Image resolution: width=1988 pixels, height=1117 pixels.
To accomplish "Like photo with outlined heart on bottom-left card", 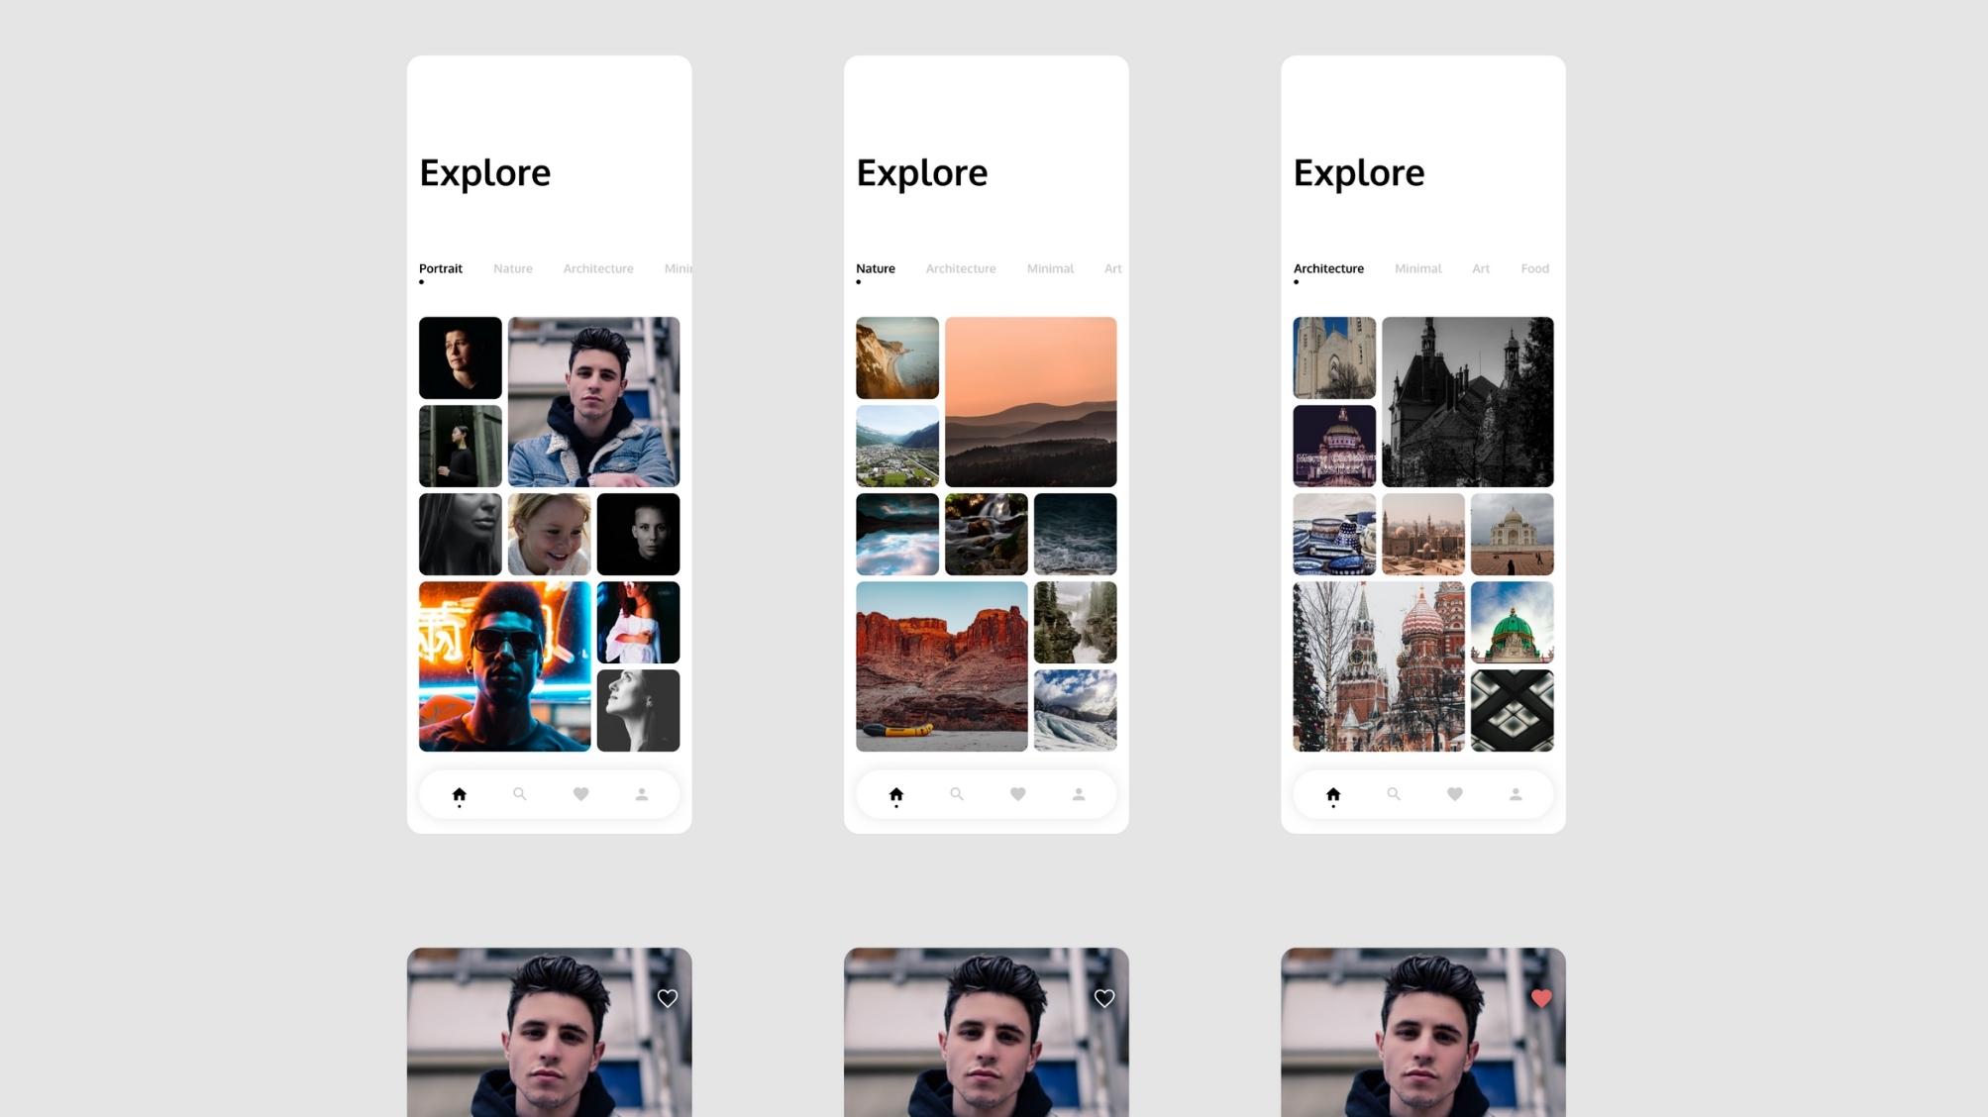I will tap(668, 998).
